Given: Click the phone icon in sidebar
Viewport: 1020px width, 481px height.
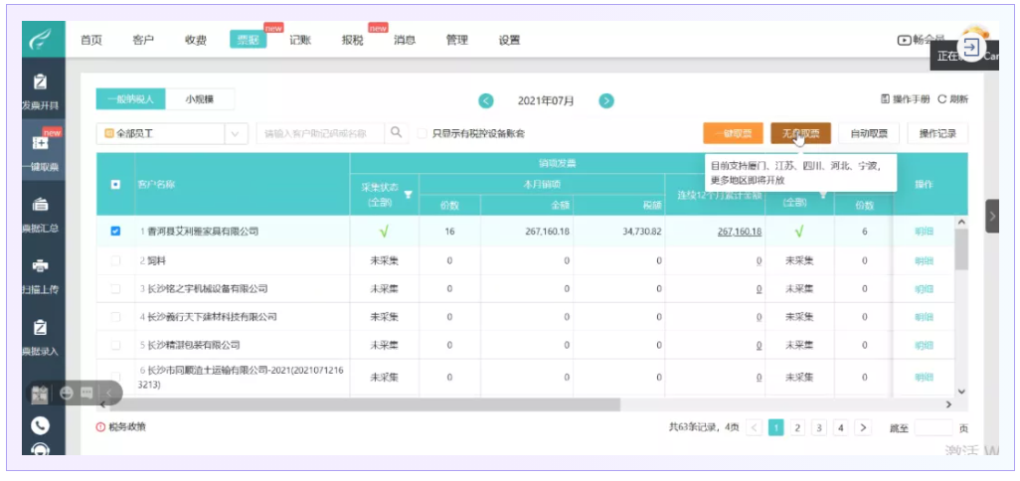Looking at the screenshot, I should point(40,424).
